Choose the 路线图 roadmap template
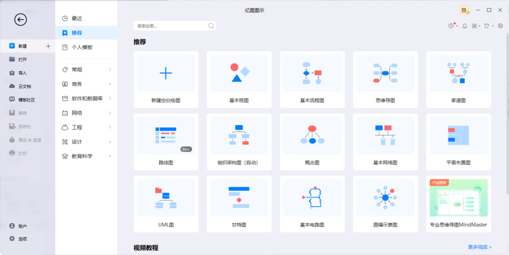 pos(166,142)
